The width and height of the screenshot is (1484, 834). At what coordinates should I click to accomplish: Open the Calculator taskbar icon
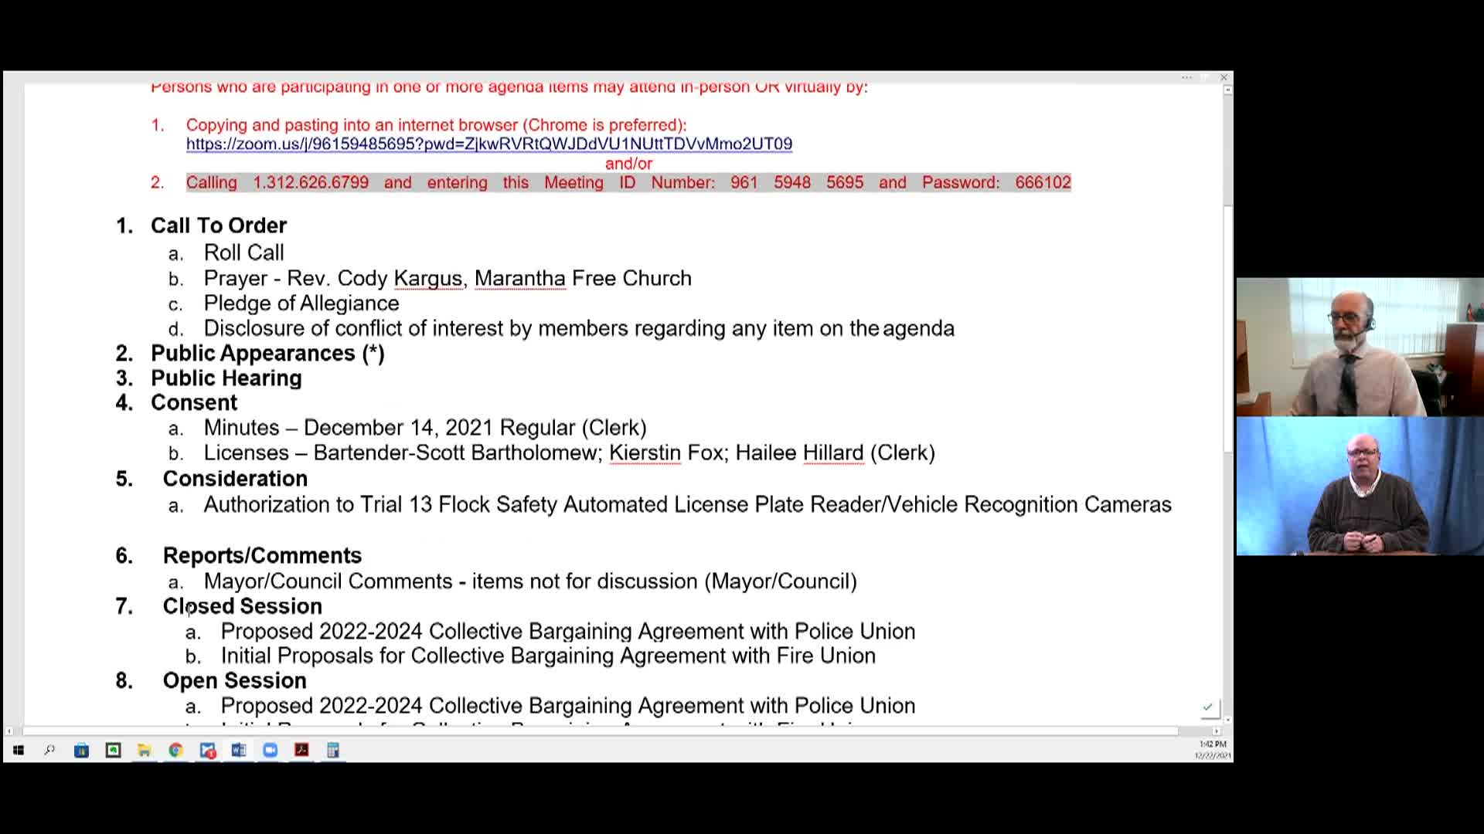coord(333,750)
